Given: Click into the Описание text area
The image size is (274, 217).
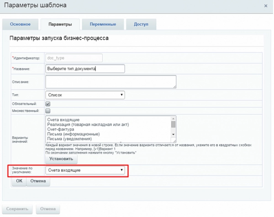Looking at the screenshot, I should coord(111,82).
